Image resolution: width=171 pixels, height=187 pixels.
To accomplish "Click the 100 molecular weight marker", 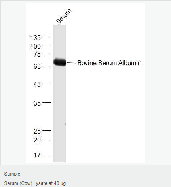I will coord(35,46).
